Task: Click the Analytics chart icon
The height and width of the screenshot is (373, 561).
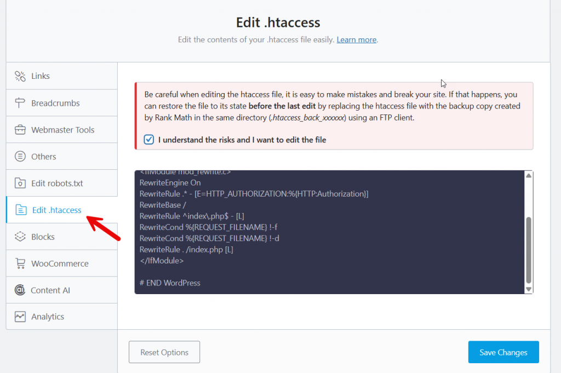Action: [x=21, y=316]
